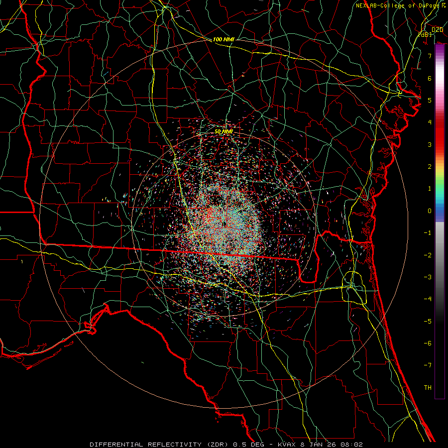Screen dimensions: 448x448
Task: Click the 3 dB scale value
Action: [430, 144]
